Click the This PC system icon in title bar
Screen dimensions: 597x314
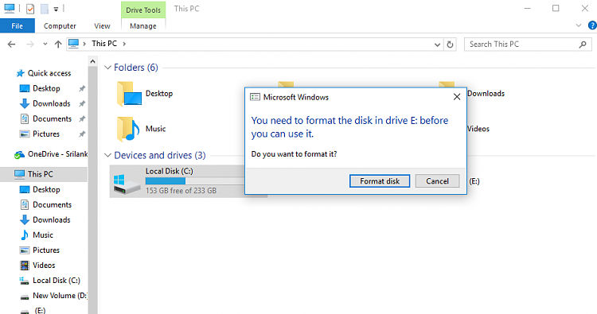click(10, 9)
